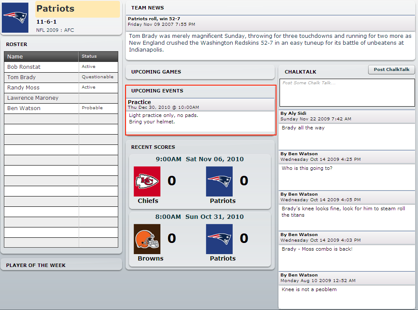
Task: Click the Thu Dec 30, 2010 practice time
Action: coord(163,107)
